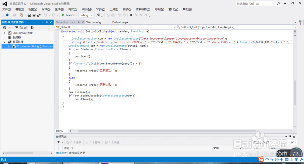The width and height of the screenshot is (304, 164).
Task: Start debugging with the green play icon
Action: [x=63, y=15]
